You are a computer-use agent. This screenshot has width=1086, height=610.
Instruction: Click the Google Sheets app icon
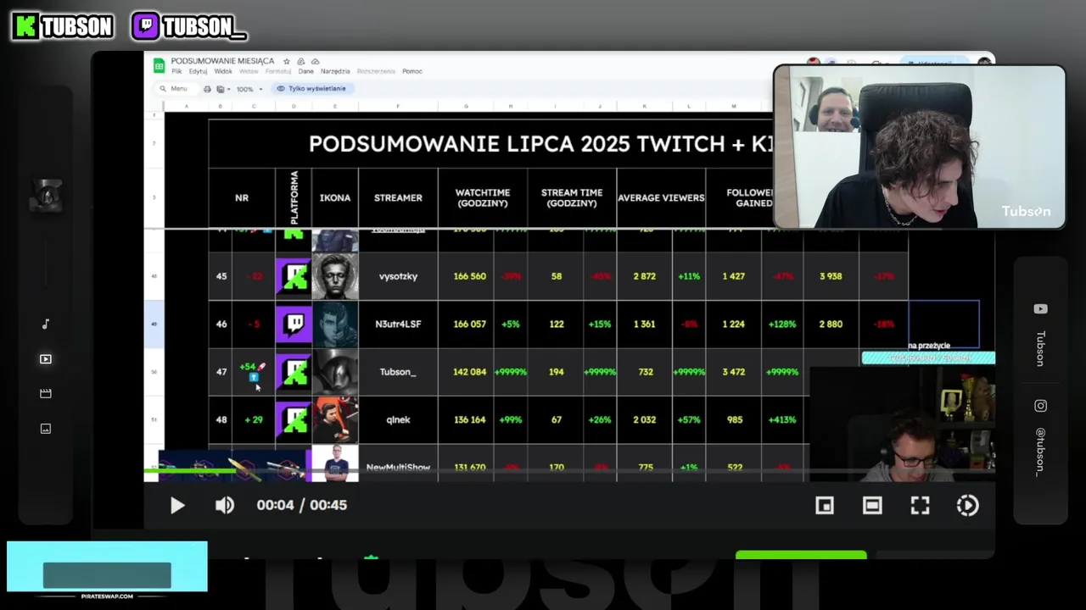[158, 64]
